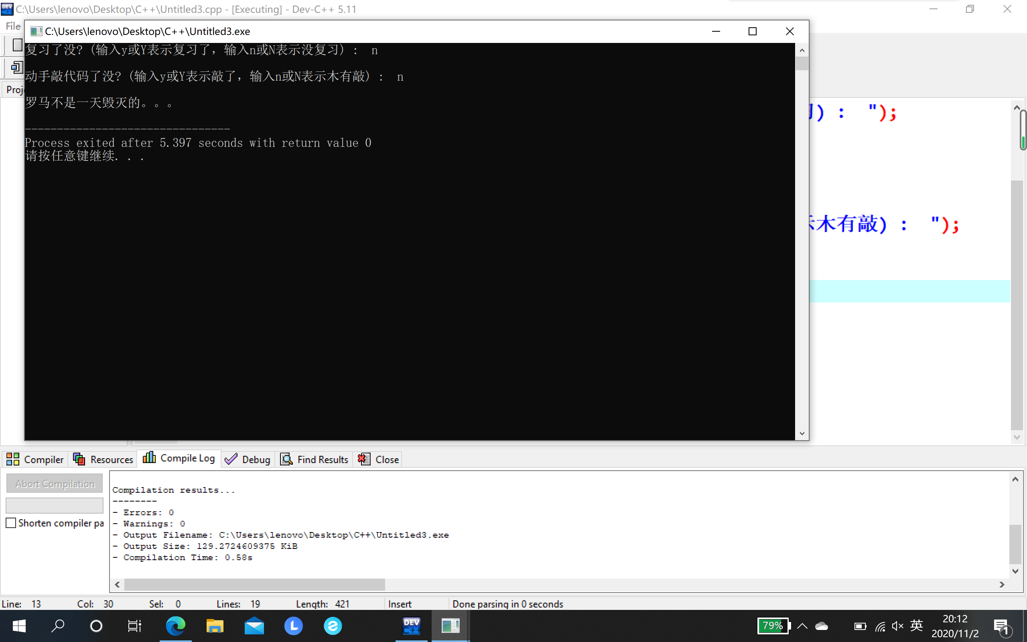Enable Shorten compiler paths checkbox
This screenshot has width=1027, height=642.
11,523
